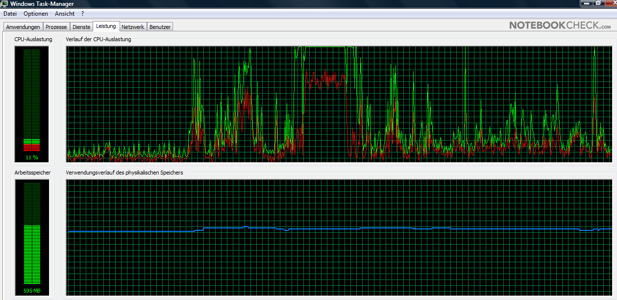Click the CPU-Auslastung meter showing 11 %
The width and height of the screenshot is (617, 300).
32,104
